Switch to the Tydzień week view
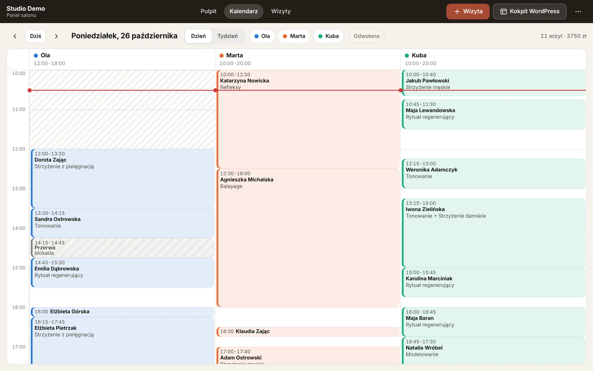 tap(228, 36)
